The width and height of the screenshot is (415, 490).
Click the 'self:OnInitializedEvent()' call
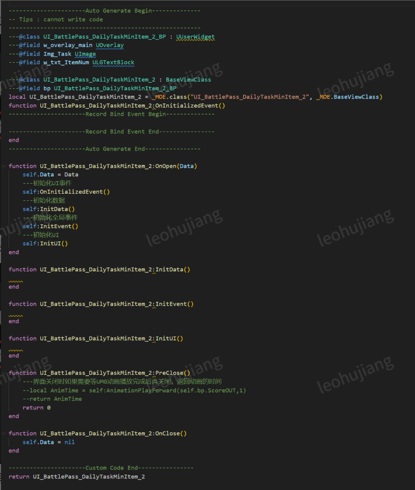(x=66, y=192)
